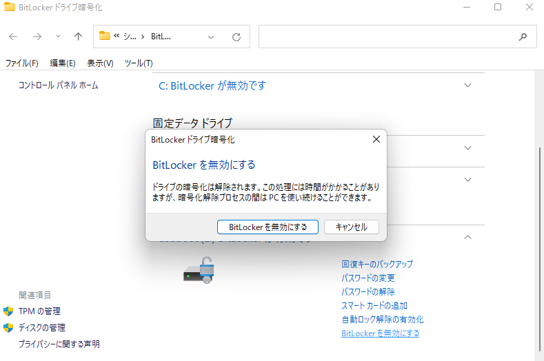
Task: Click the shield icon beside TPM の管理
Action: click(x=8, y=311)
